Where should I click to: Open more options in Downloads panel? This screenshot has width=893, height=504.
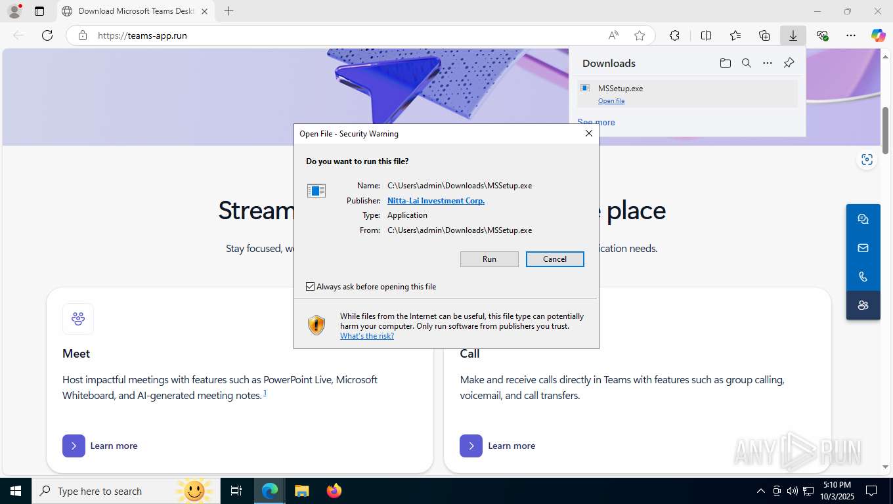click(x=768, y=63)
